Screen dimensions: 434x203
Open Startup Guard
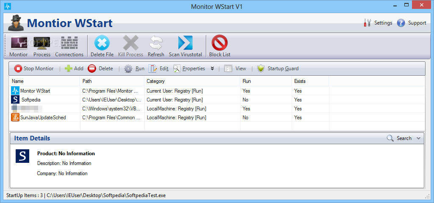pyautogui.click(x=278, y=69)
